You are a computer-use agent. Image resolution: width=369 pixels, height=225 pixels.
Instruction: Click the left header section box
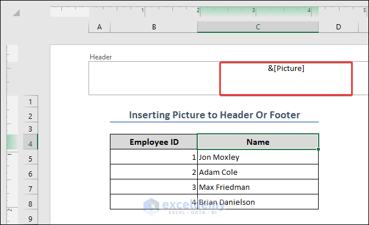coord(154,78)
